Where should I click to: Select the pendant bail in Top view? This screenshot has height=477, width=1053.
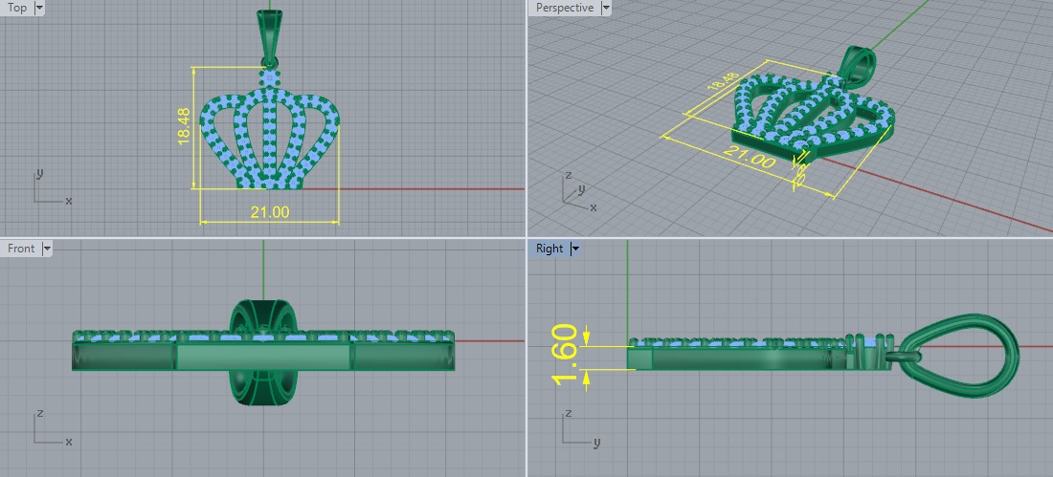(270, 37)
